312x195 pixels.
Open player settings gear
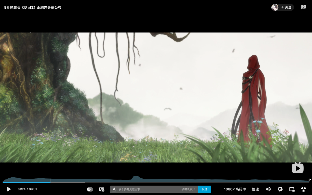point(280,189)
